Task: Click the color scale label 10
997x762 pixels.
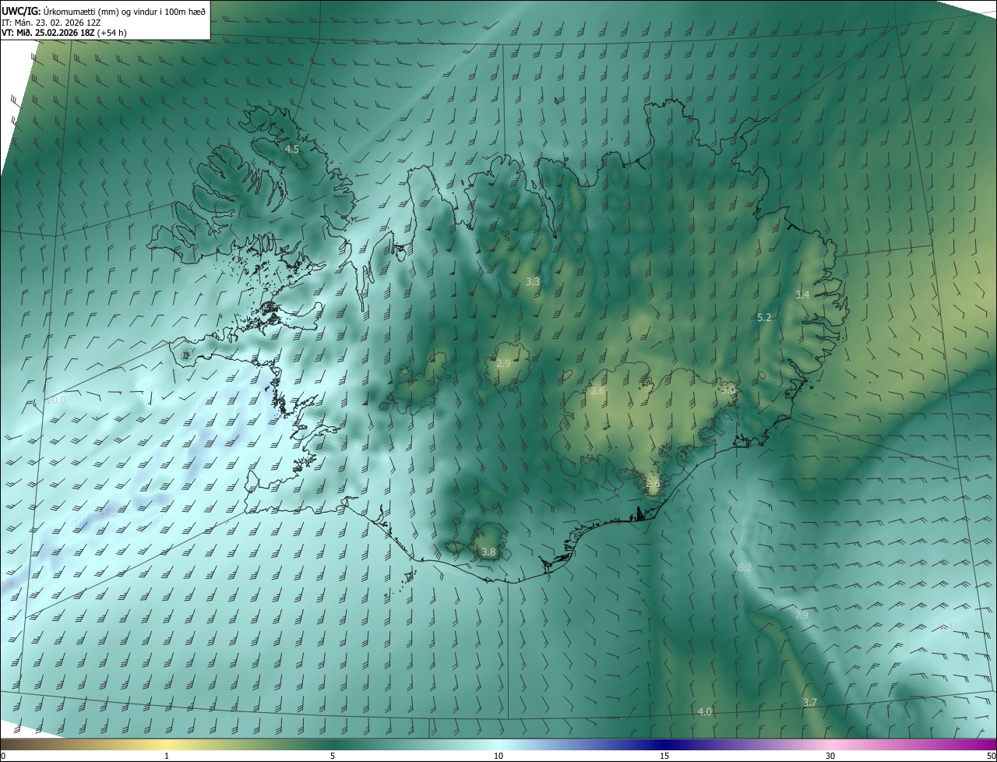Action: (498, 756)
